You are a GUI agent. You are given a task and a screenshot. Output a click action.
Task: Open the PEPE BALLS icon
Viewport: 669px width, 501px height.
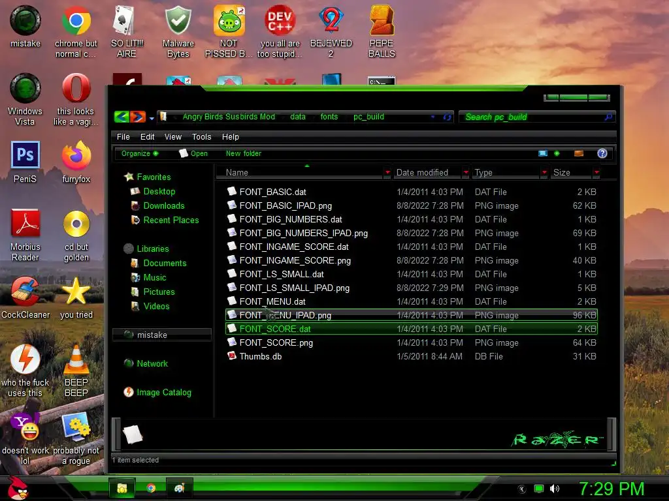382,32
